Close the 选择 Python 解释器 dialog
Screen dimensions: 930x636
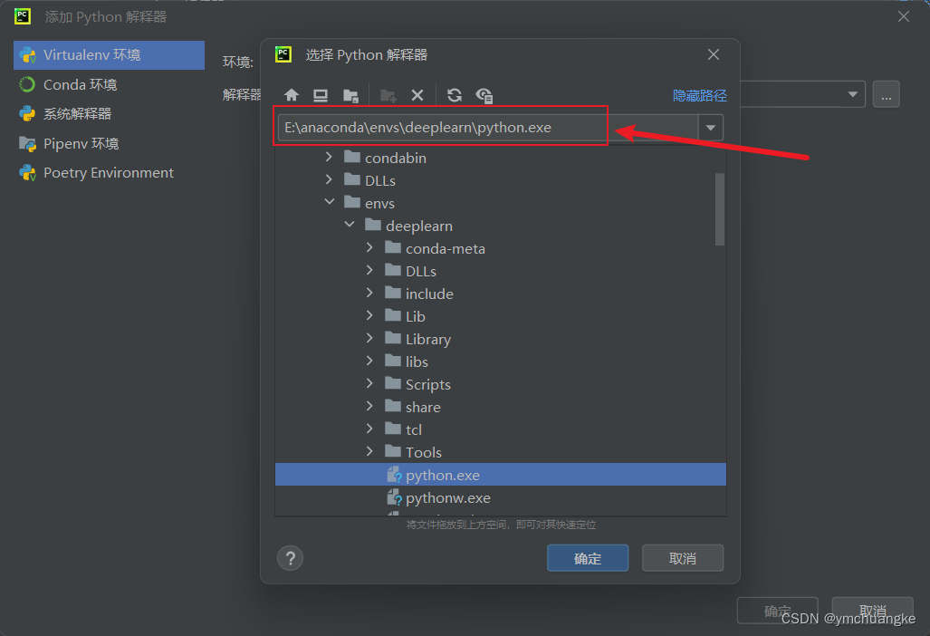(x=714, y=55)
